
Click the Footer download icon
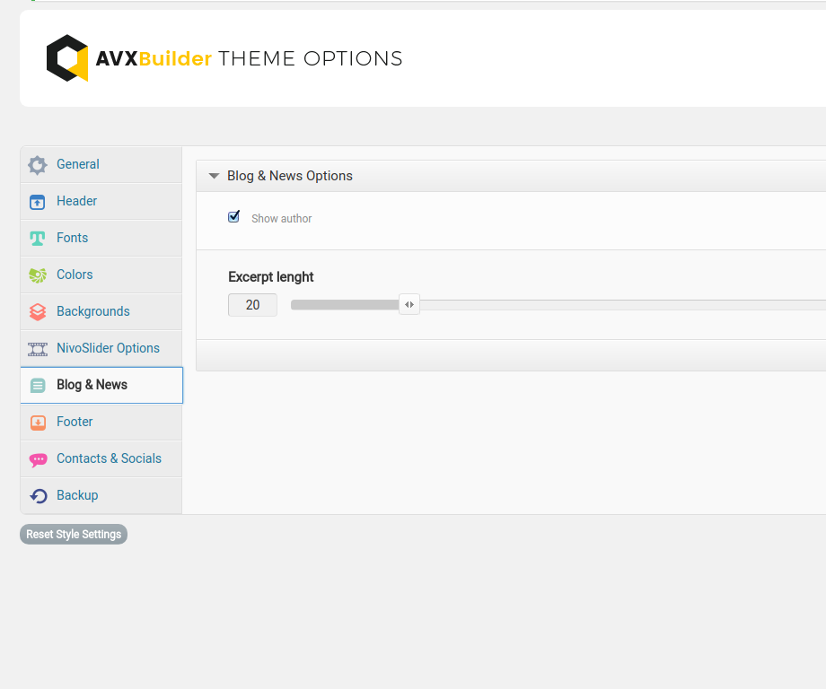[x=37, y=423]
